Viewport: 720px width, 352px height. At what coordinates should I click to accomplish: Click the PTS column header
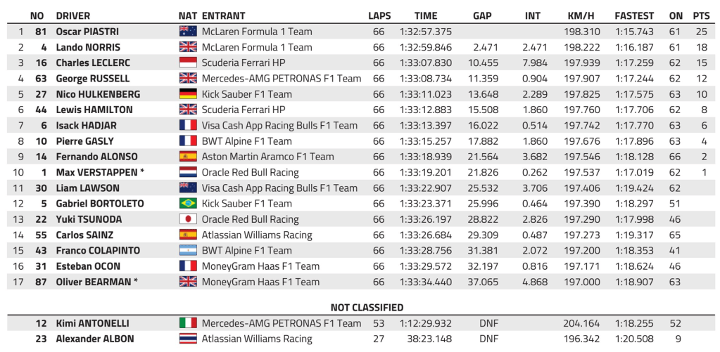[700, 15]
